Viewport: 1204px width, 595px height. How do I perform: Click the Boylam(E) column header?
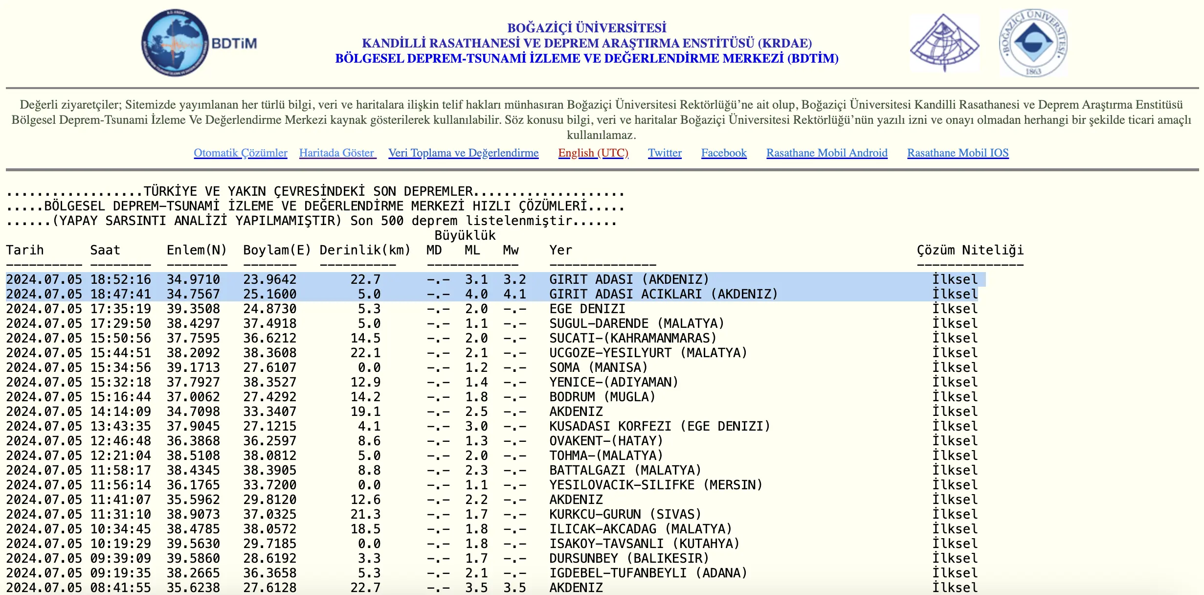point(277,250)
